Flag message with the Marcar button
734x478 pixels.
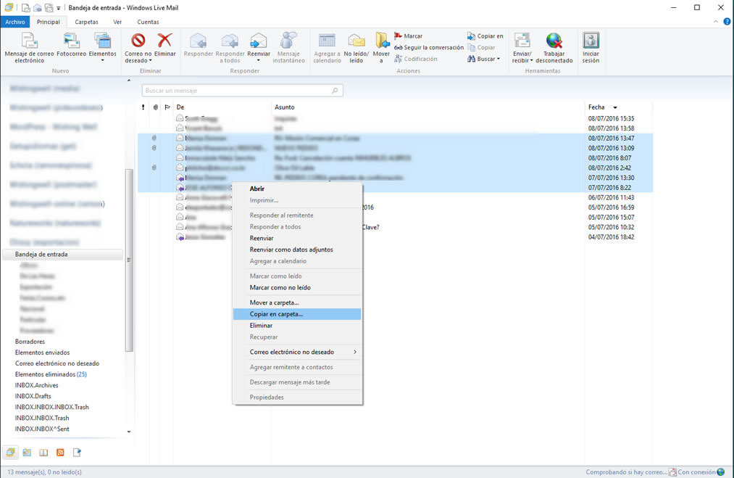pos(408,36)
